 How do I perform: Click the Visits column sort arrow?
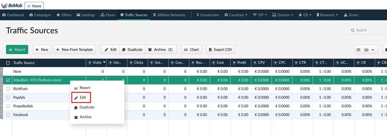pos(104,62)
